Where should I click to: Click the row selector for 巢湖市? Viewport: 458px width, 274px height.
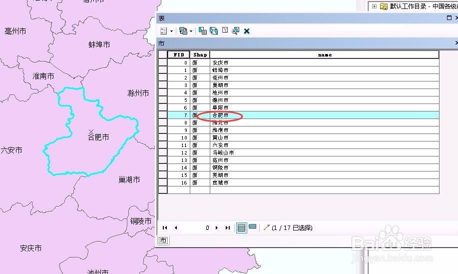point(163,85)
